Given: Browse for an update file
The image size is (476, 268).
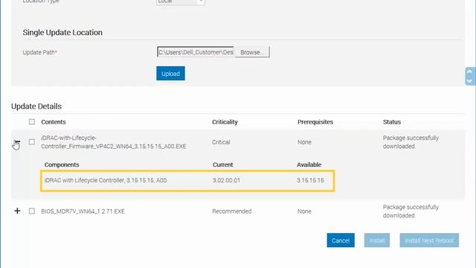Looking at the screenshot, I should (252, 52).
